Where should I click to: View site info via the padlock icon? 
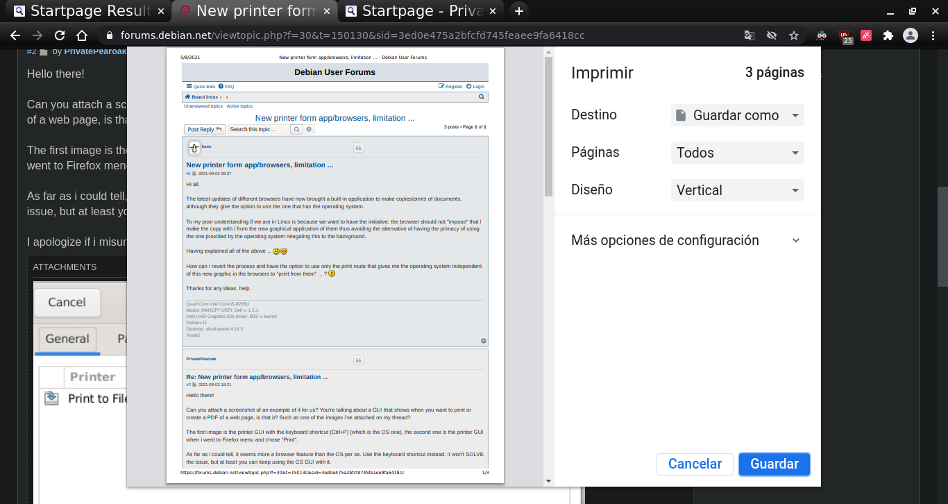coord(109,35)
